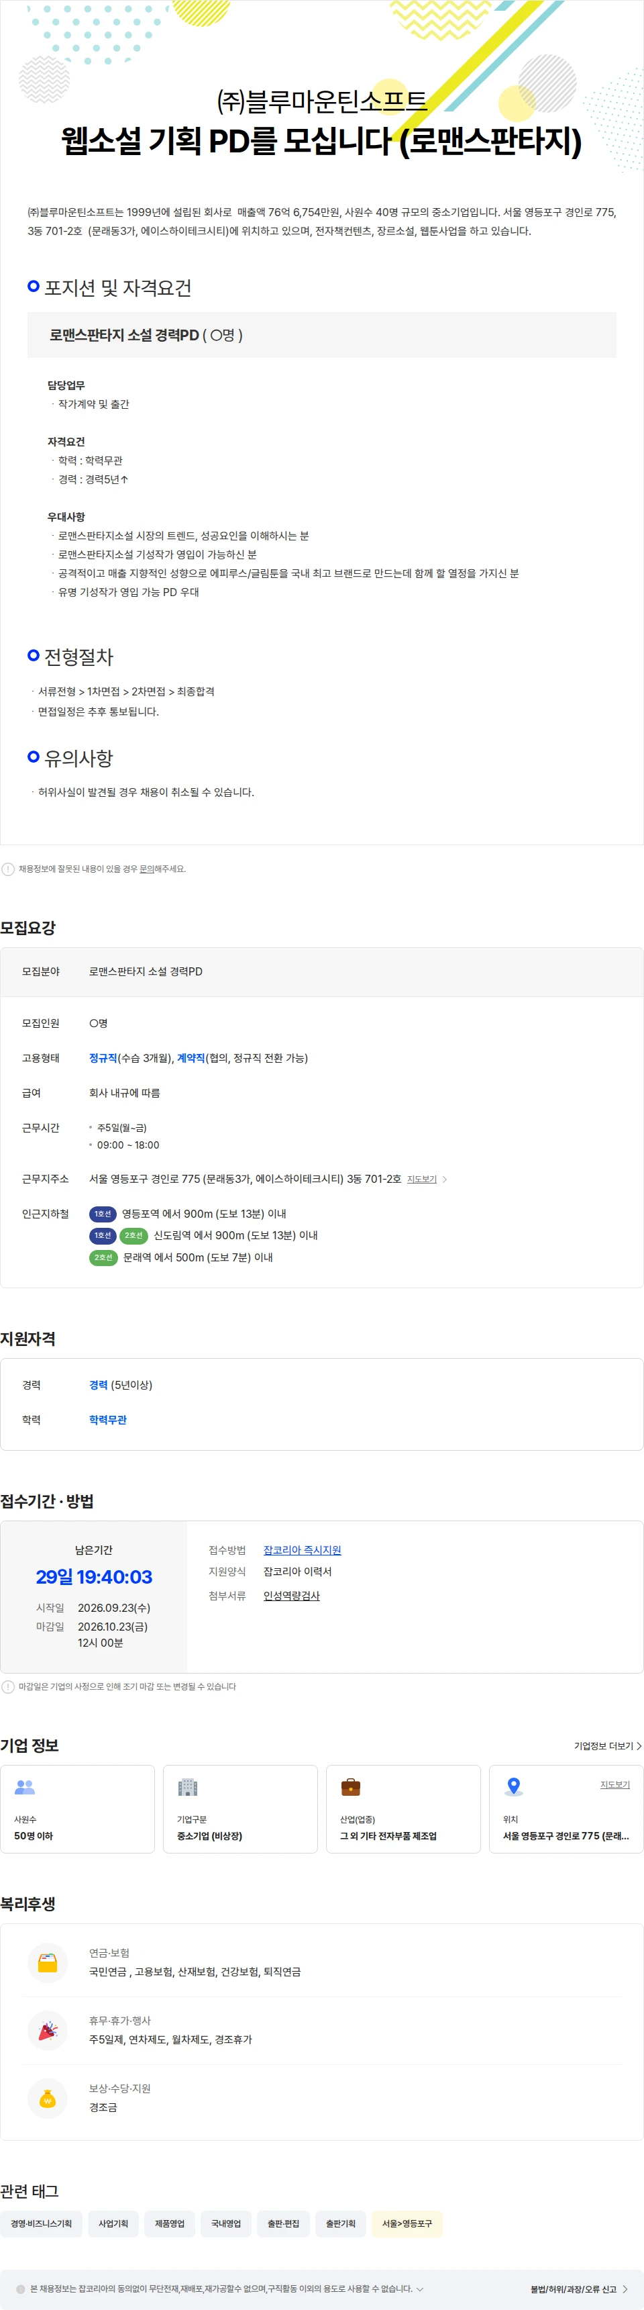Click the 보상·수당·지원 money bag icon
This screenshot has width=644, height=2310.
click(48, 2099)
